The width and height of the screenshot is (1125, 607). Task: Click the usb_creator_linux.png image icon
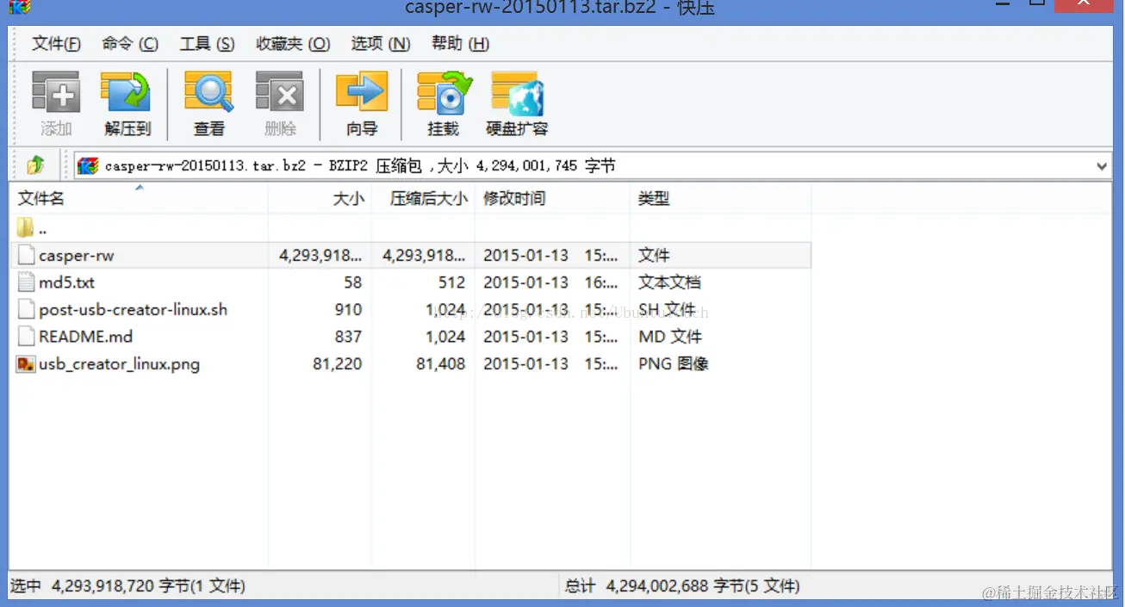(26, 364)
